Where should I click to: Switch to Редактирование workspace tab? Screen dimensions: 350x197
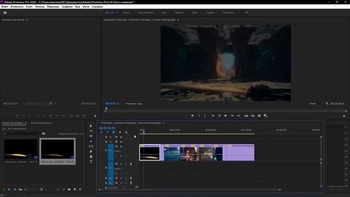(145, 13)
